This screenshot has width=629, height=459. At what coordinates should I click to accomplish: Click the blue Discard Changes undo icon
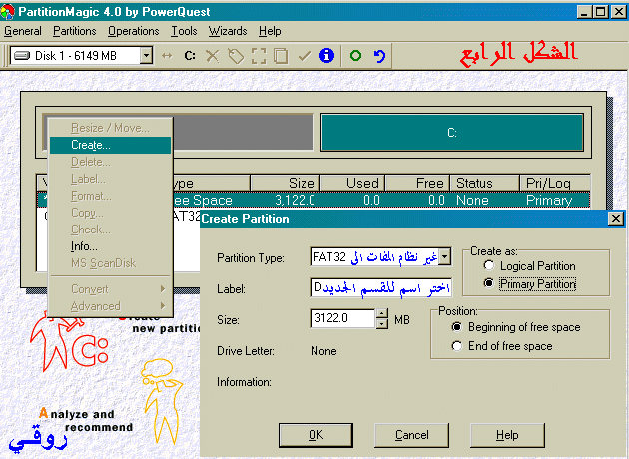coord(379,56)
